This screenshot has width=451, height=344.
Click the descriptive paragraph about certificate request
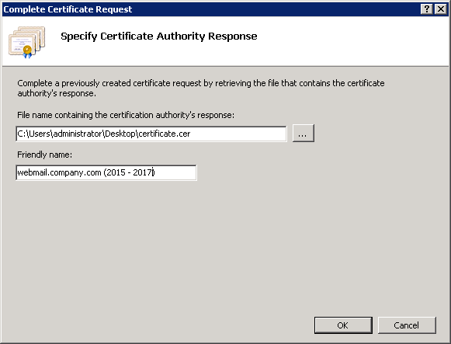[201, 88]
